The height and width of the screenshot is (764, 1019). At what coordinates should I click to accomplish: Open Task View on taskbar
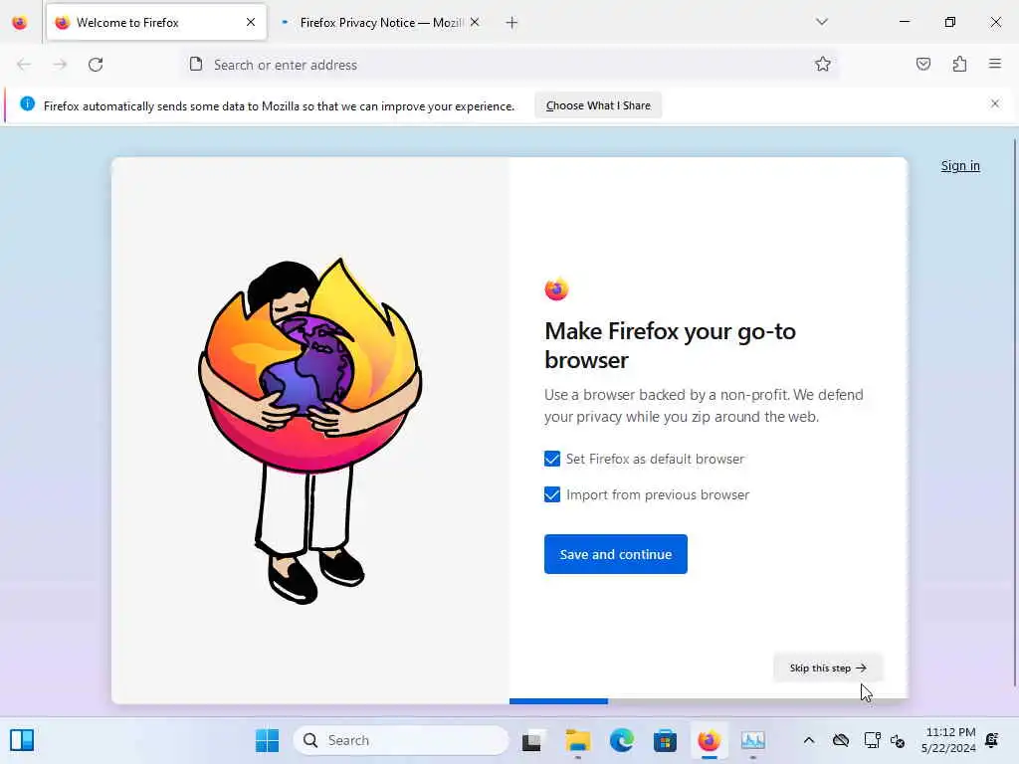coord(531,740)
